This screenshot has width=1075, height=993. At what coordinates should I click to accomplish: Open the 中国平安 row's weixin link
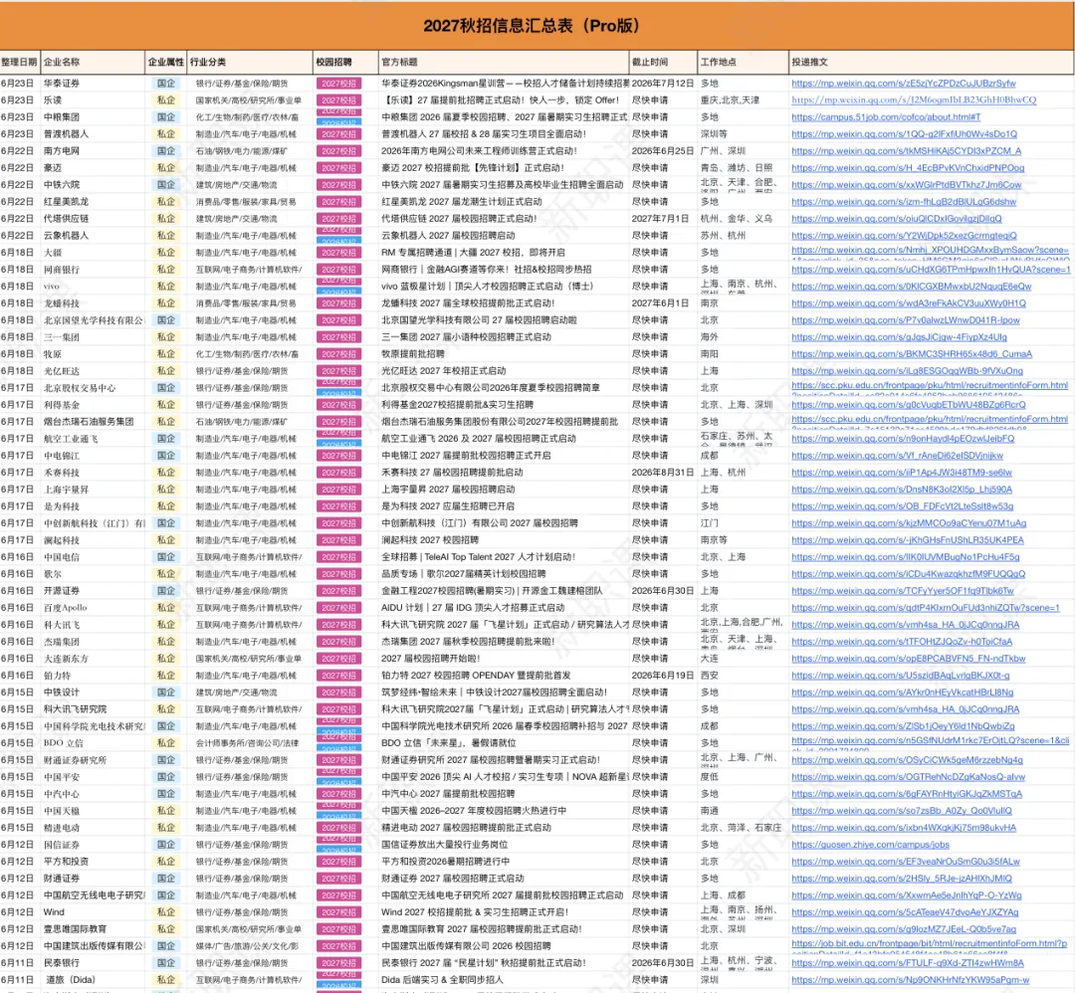(x=908, y=777)
